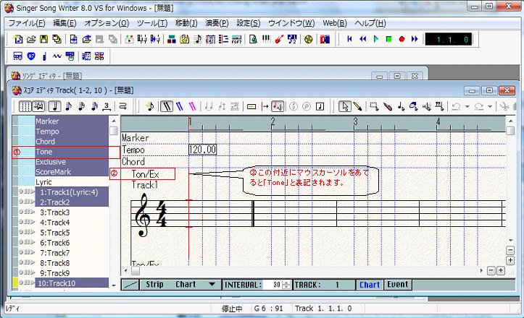Screen dimensions: 524x318
Task: Open the ツール(T) menu
Action: (x=152, y=23)
